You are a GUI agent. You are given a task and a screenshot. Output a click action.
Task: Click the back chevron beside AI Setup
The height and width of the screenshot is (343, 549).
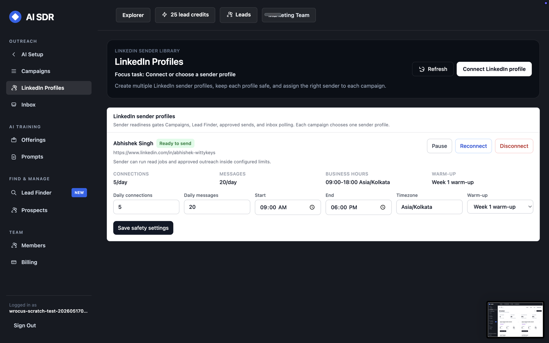[14, 54]
